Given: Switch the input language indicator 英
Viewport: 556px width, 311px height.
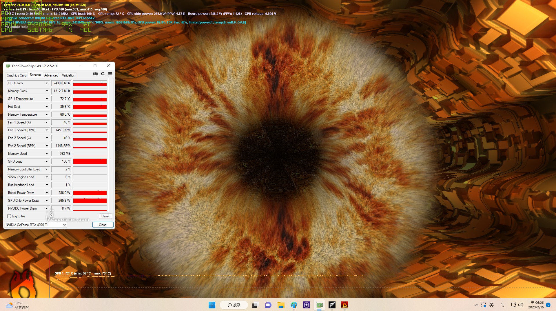Looking at the screenshot, I should [x=491, y=305].
